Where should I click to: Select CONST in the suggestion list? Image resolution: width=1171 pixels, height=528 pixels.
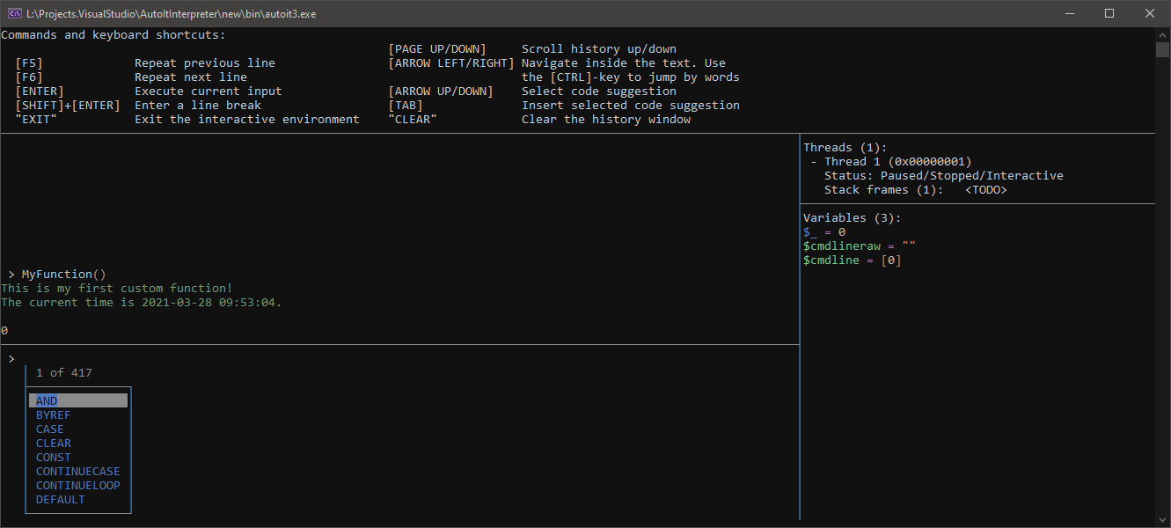pyautogui.click(x=54, y=458)
